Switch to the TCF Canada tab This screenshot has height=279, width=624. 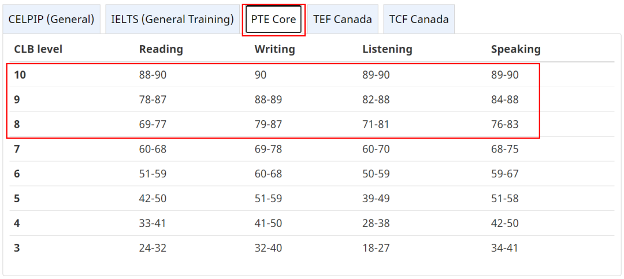tap(419, 19)
